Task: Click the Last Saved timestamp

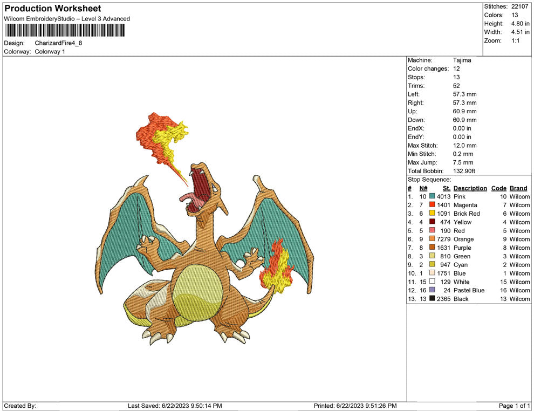Action: [174, 406]
